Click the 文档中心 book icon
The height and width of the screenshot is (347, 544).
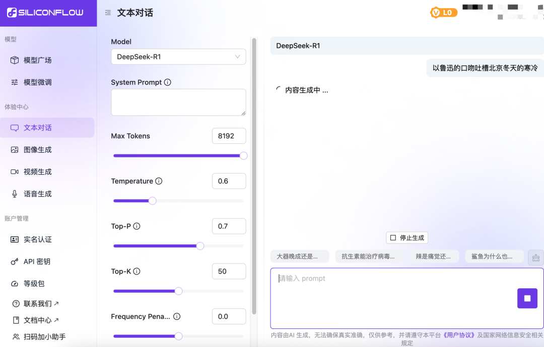(16, 320)
